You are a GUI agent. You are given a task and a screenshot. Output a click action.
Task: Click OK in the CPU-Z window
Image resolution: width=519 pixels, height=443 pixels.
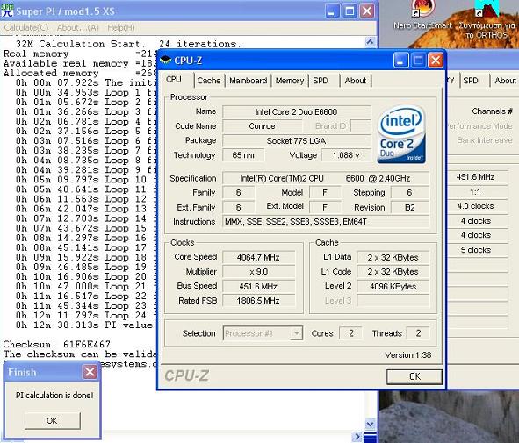point(414,376)
